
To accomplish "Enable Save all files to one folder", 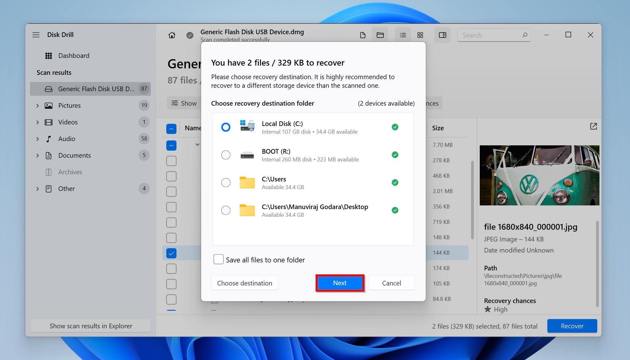I will click(x=218, y=259).
